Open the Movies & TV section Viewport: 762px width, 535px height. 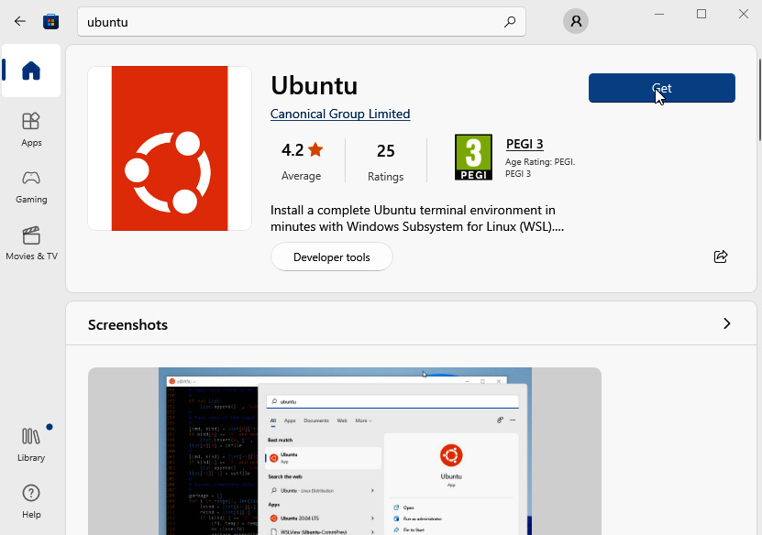click(31, 244)
